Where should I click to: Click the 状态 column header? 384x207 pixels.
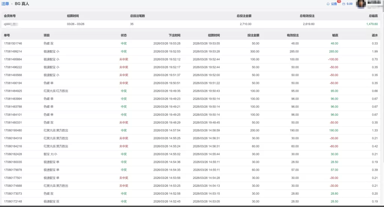click(x=124, y=35)
